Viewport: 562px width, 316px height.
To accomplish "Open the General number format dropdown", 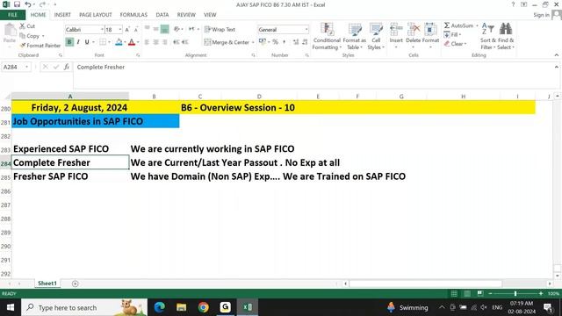I will pyautogui.click(x=306, y=30).
